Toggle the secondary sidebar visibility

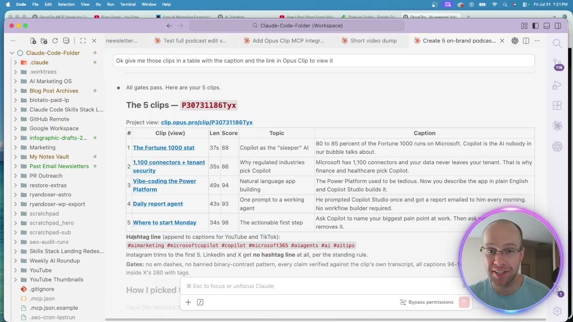558,26
